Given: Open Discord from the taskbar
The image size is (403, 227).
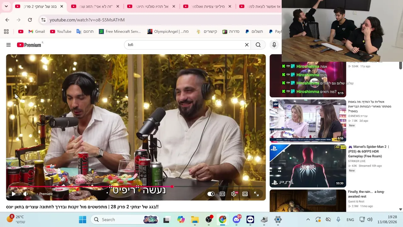Looking at the screenshot, I should (236, 219).
